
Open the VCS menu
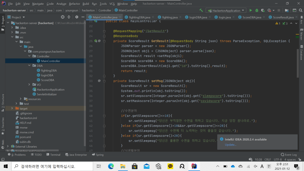[x=112, y=4]
